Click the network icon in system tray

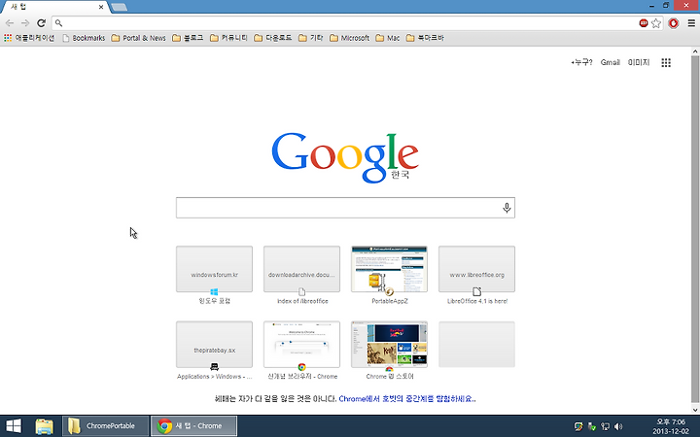(x=606, y=426)
